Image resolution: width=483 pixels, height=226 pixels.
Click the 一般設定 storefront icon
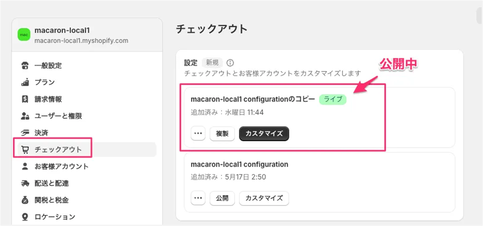(x=25, y=65)
